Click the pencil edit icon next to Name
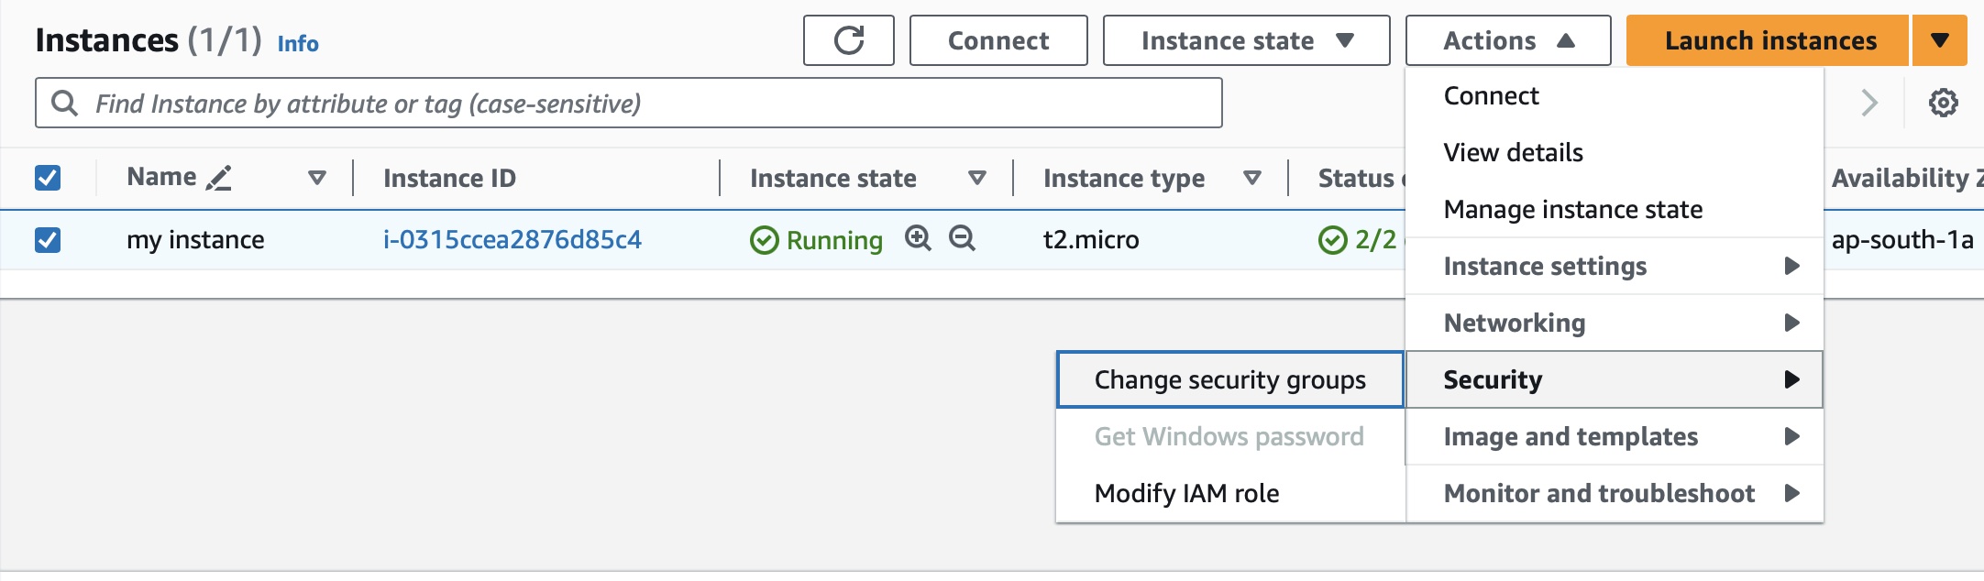1984x581 pixels. (219, 178)
